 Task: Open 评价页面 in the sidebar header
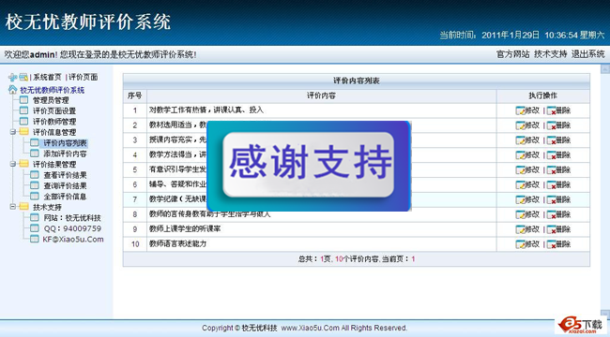pyautogui.click(x=84, y=77)
